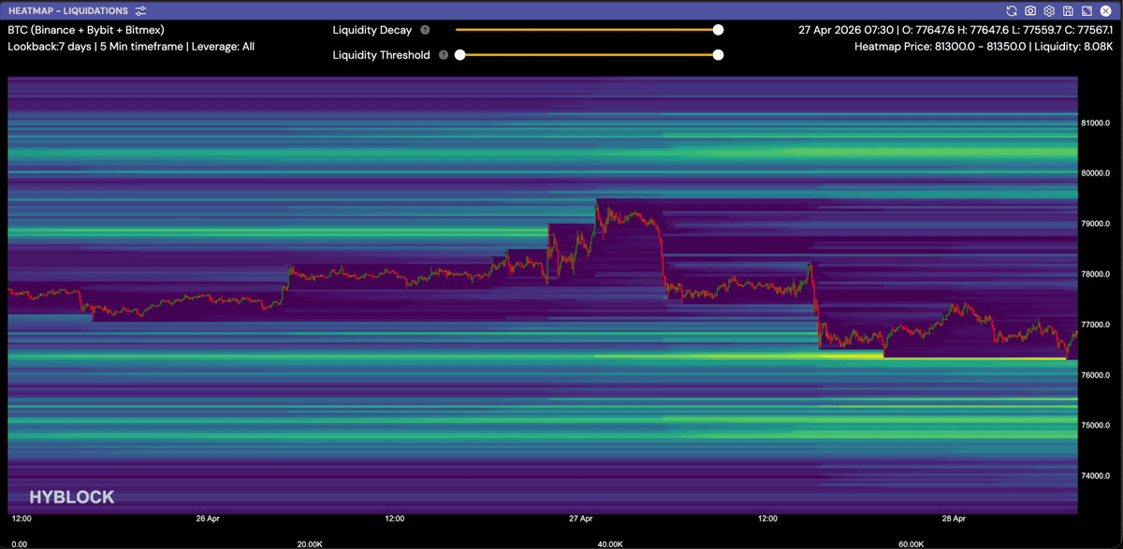
Task: Click the 28 Apr time axis label
Action: [x=954, y=517]
